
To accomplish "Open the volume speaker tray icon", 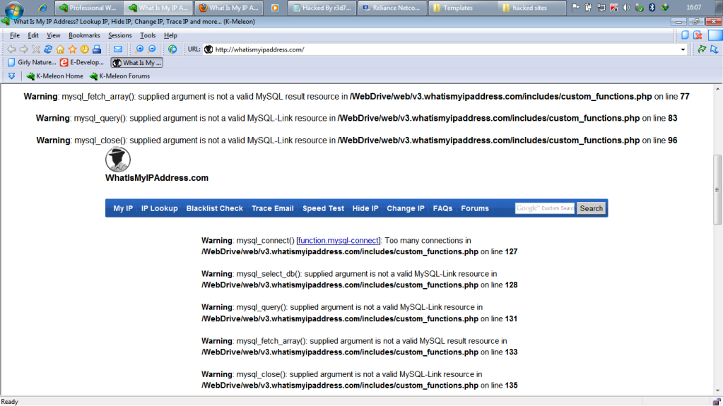I will click(x=626, y=7).
